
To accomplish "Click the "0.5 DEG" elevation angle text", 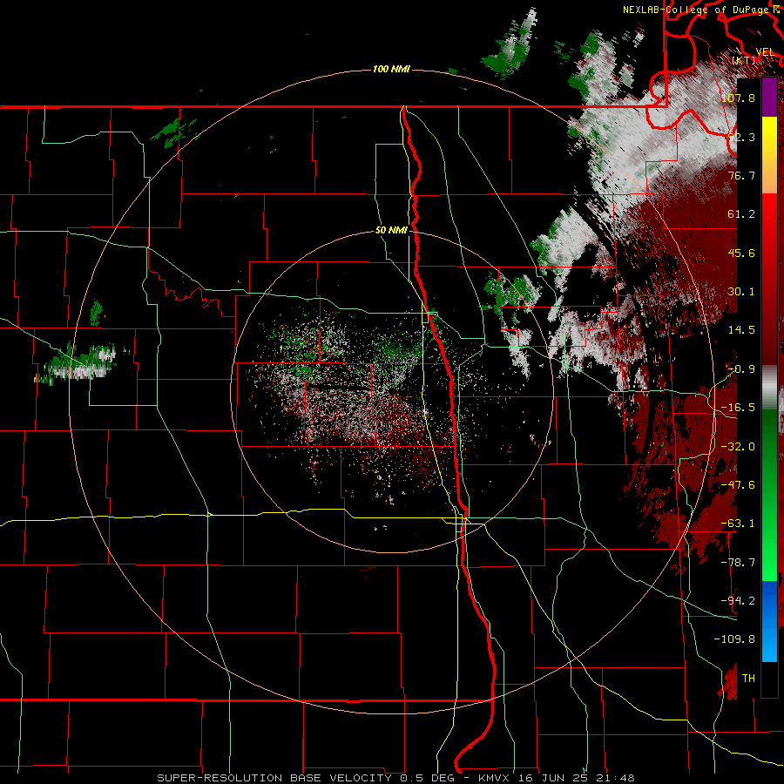I will [x=427, y=778].
